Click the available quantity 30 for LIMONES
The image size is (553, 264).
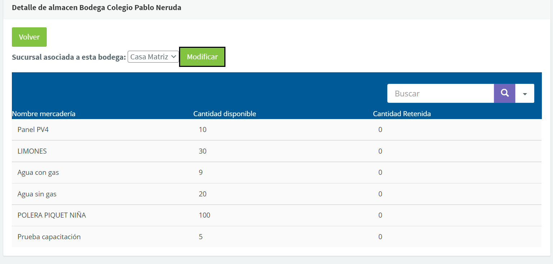[203, 151]
